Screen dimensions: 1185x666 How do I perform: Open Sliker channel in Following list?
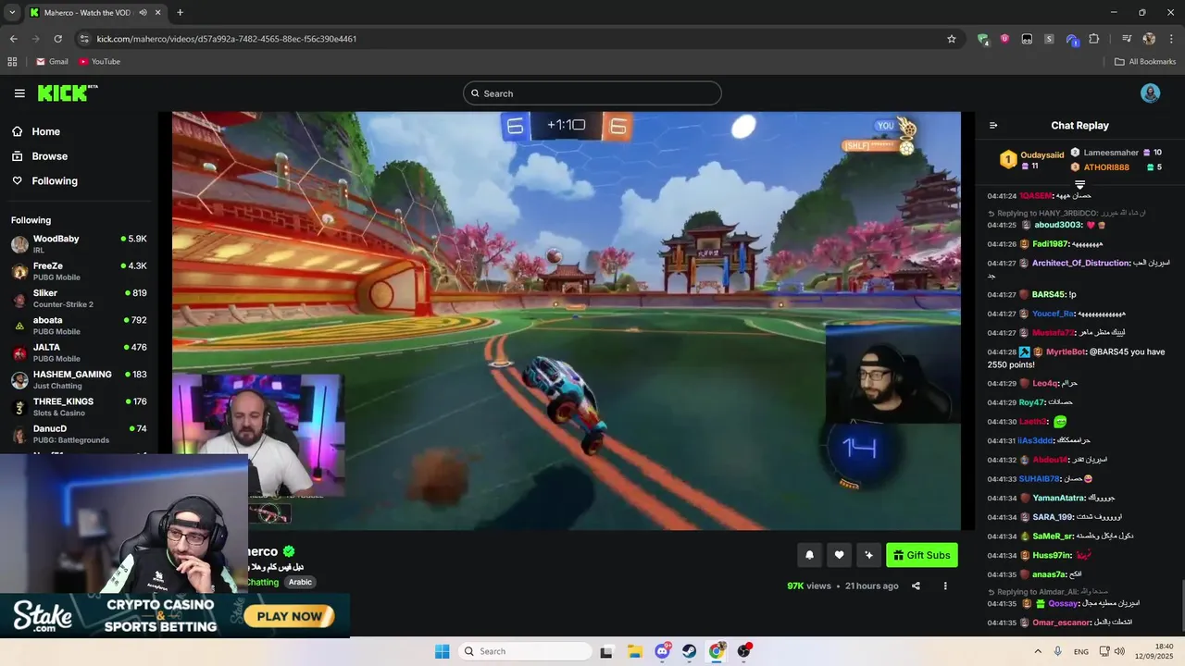[79, 298]
